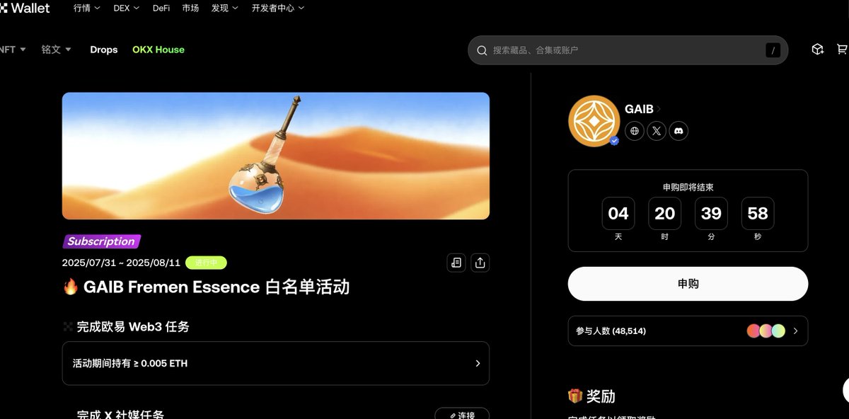849x419 pixels.
Task: Open the shopping cart icon
Action: point(842,50)
